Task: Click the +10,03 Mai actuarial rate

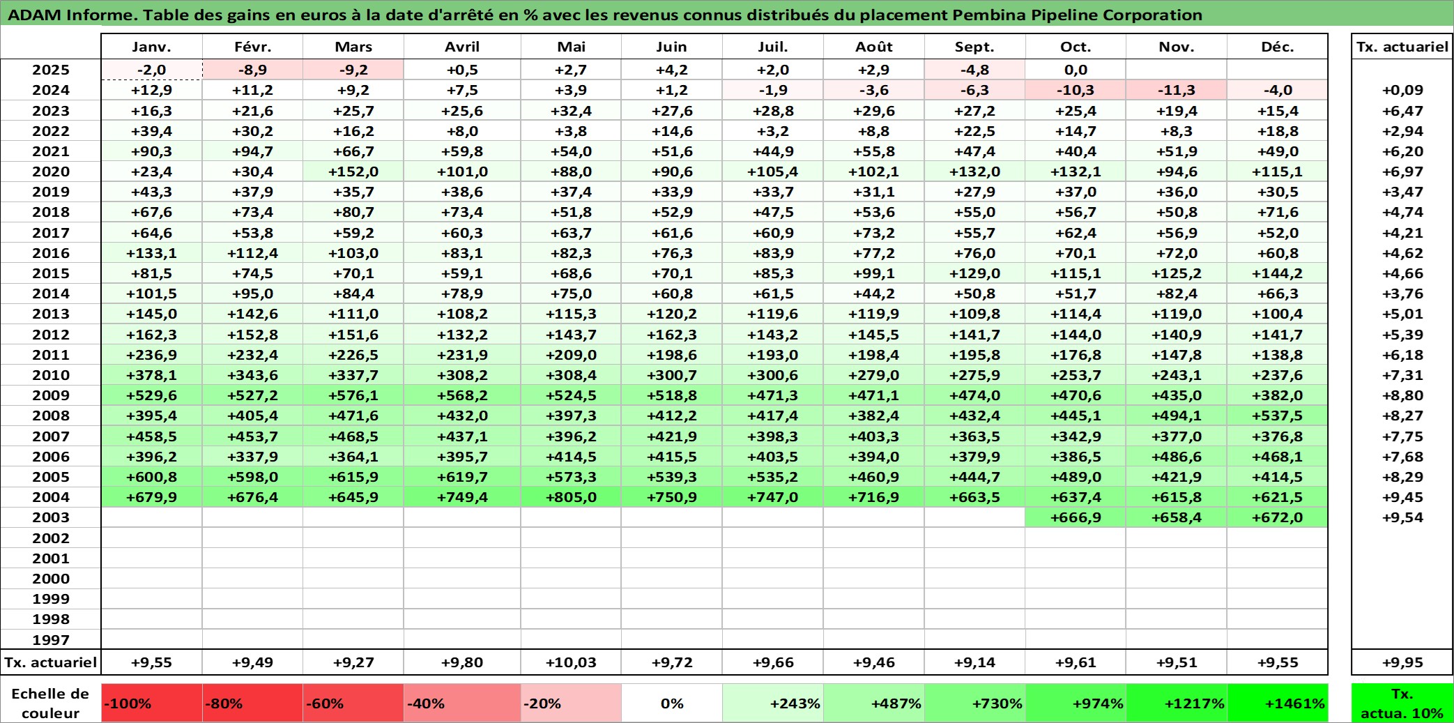Action: pyautogui.click(x=571, y=662)
